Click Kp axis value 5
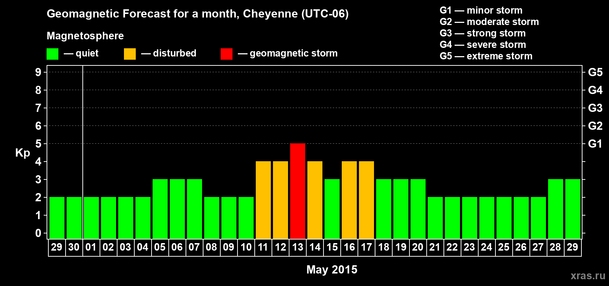The height and width of the screenshot is (286, 609). [x=38, y=144]
